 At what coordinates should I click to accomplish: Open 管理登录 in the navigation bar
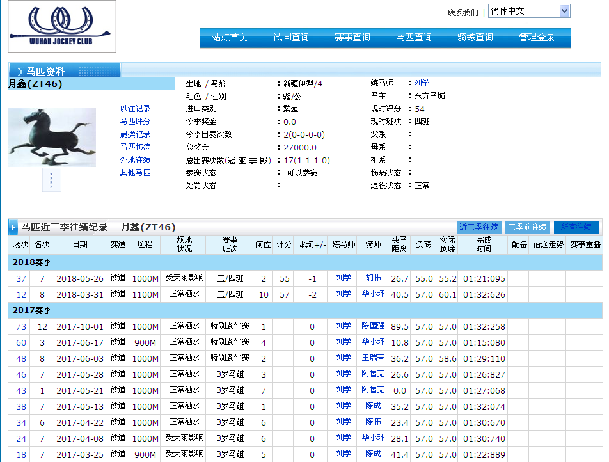[537, 37]
